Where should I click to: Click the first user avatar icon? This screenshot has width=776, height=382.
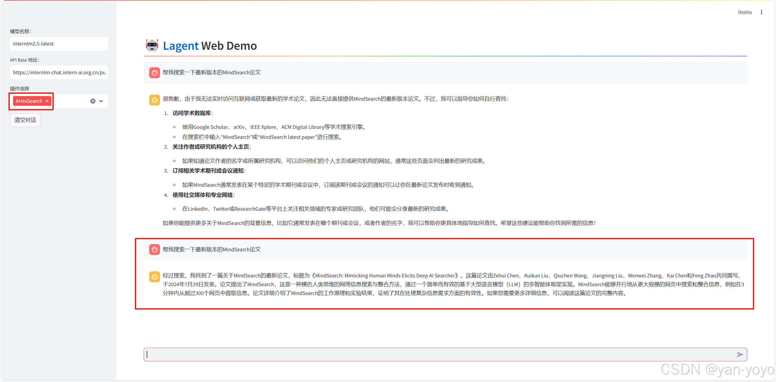[154, 72]
